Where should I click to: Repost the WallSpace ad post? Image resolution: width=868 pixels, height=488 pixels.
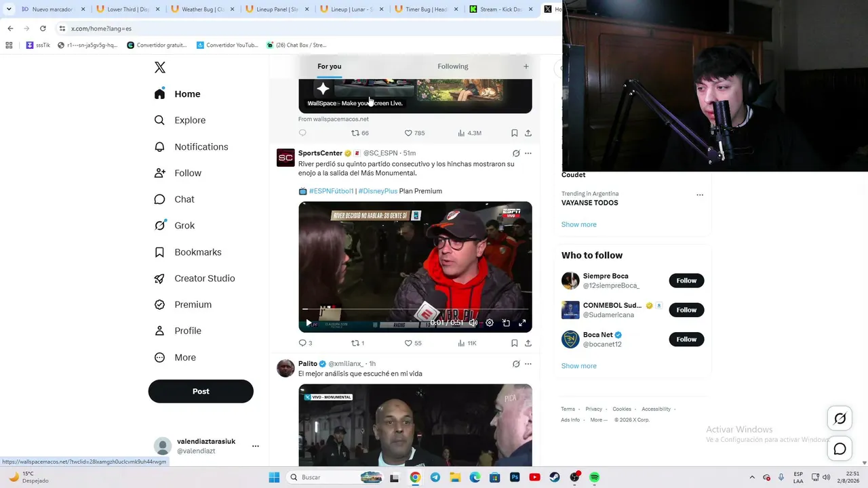tap(359, 133)
